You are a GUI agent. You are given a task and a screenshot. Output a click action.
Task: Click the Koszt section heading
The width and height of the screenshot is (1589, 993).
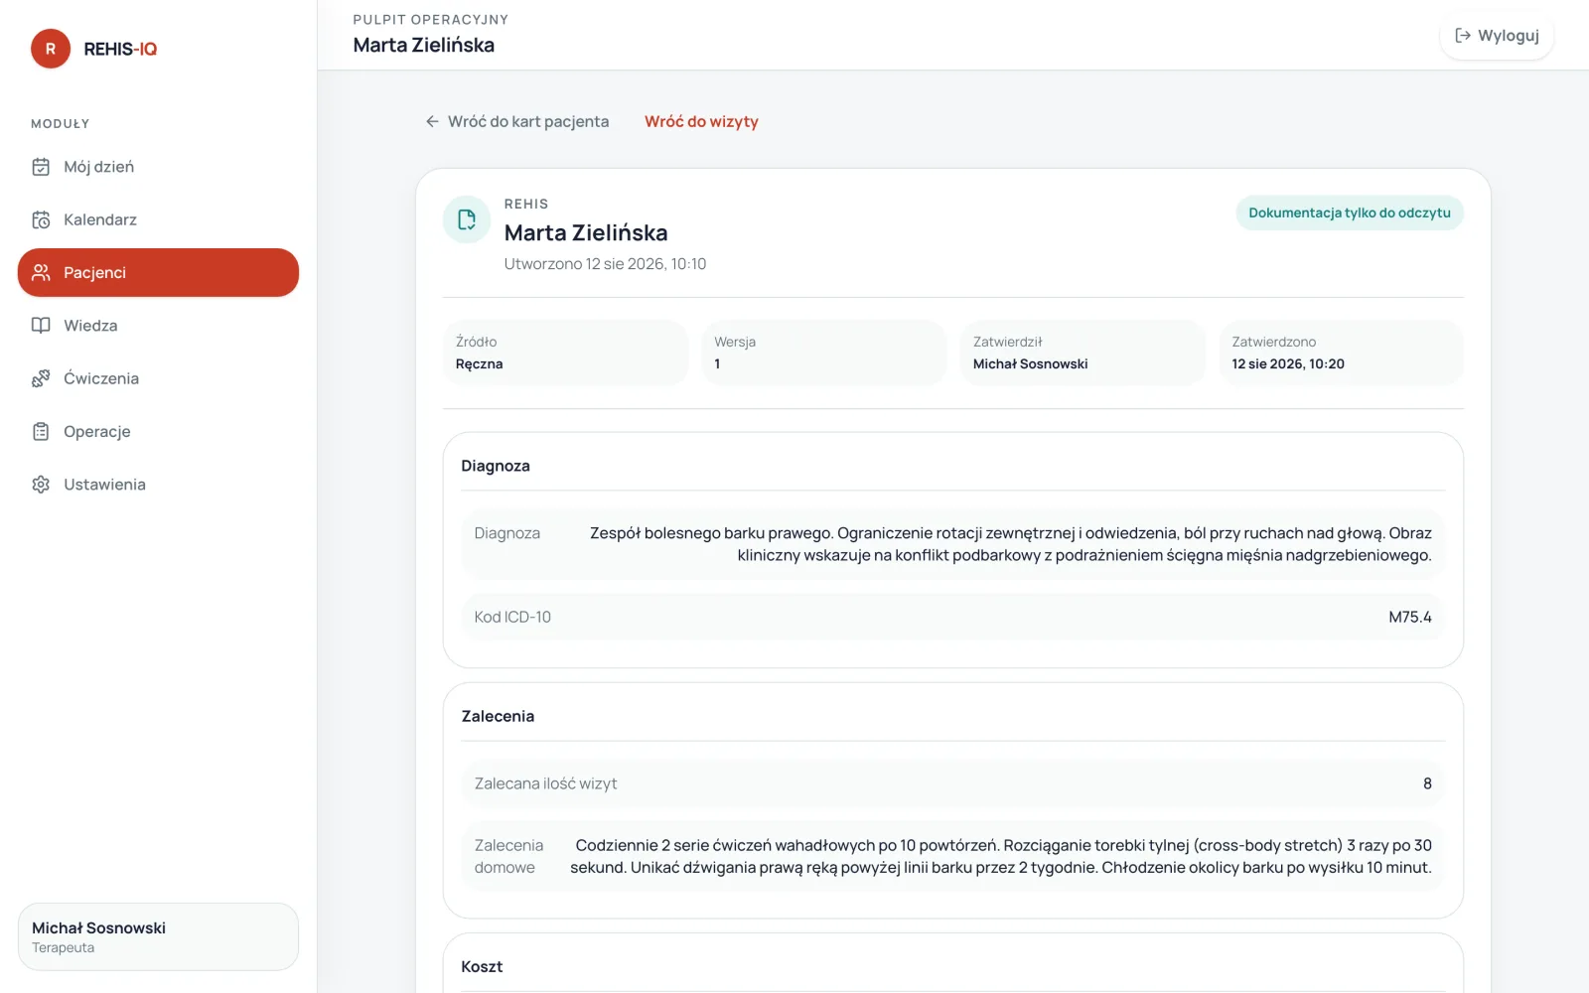click(482, 966)
